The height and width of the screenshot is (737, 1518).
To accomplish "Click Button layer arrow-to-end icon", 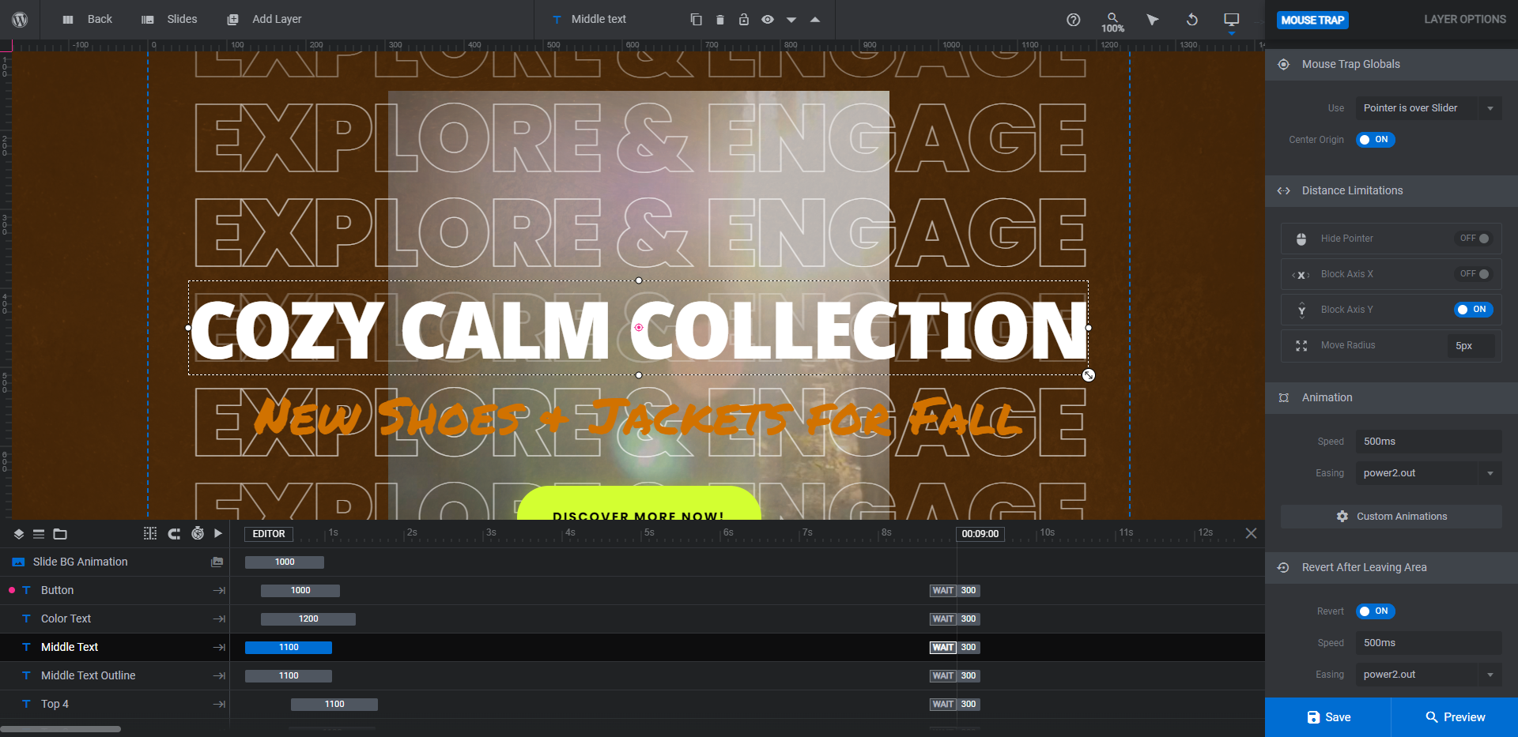I will coord(219,591).
